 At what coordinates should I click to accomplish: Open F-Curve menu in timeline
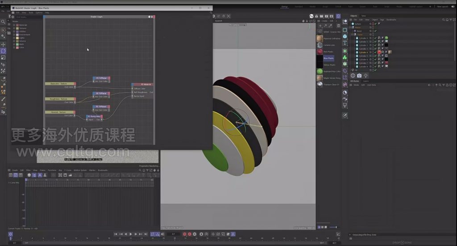[x=68, y=170]
